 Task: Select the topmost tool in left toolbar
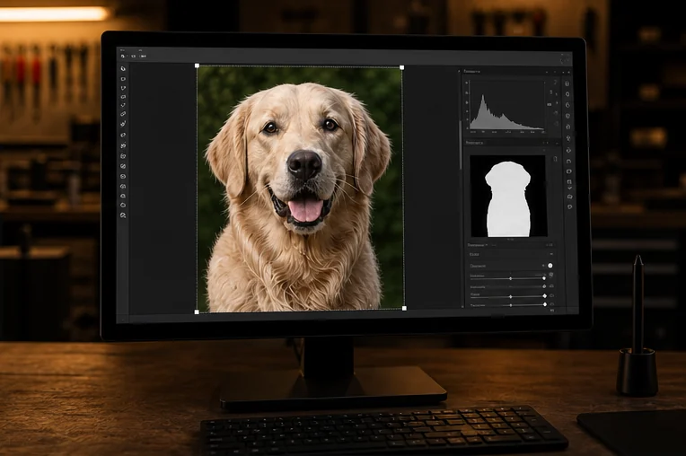(123, 68)
